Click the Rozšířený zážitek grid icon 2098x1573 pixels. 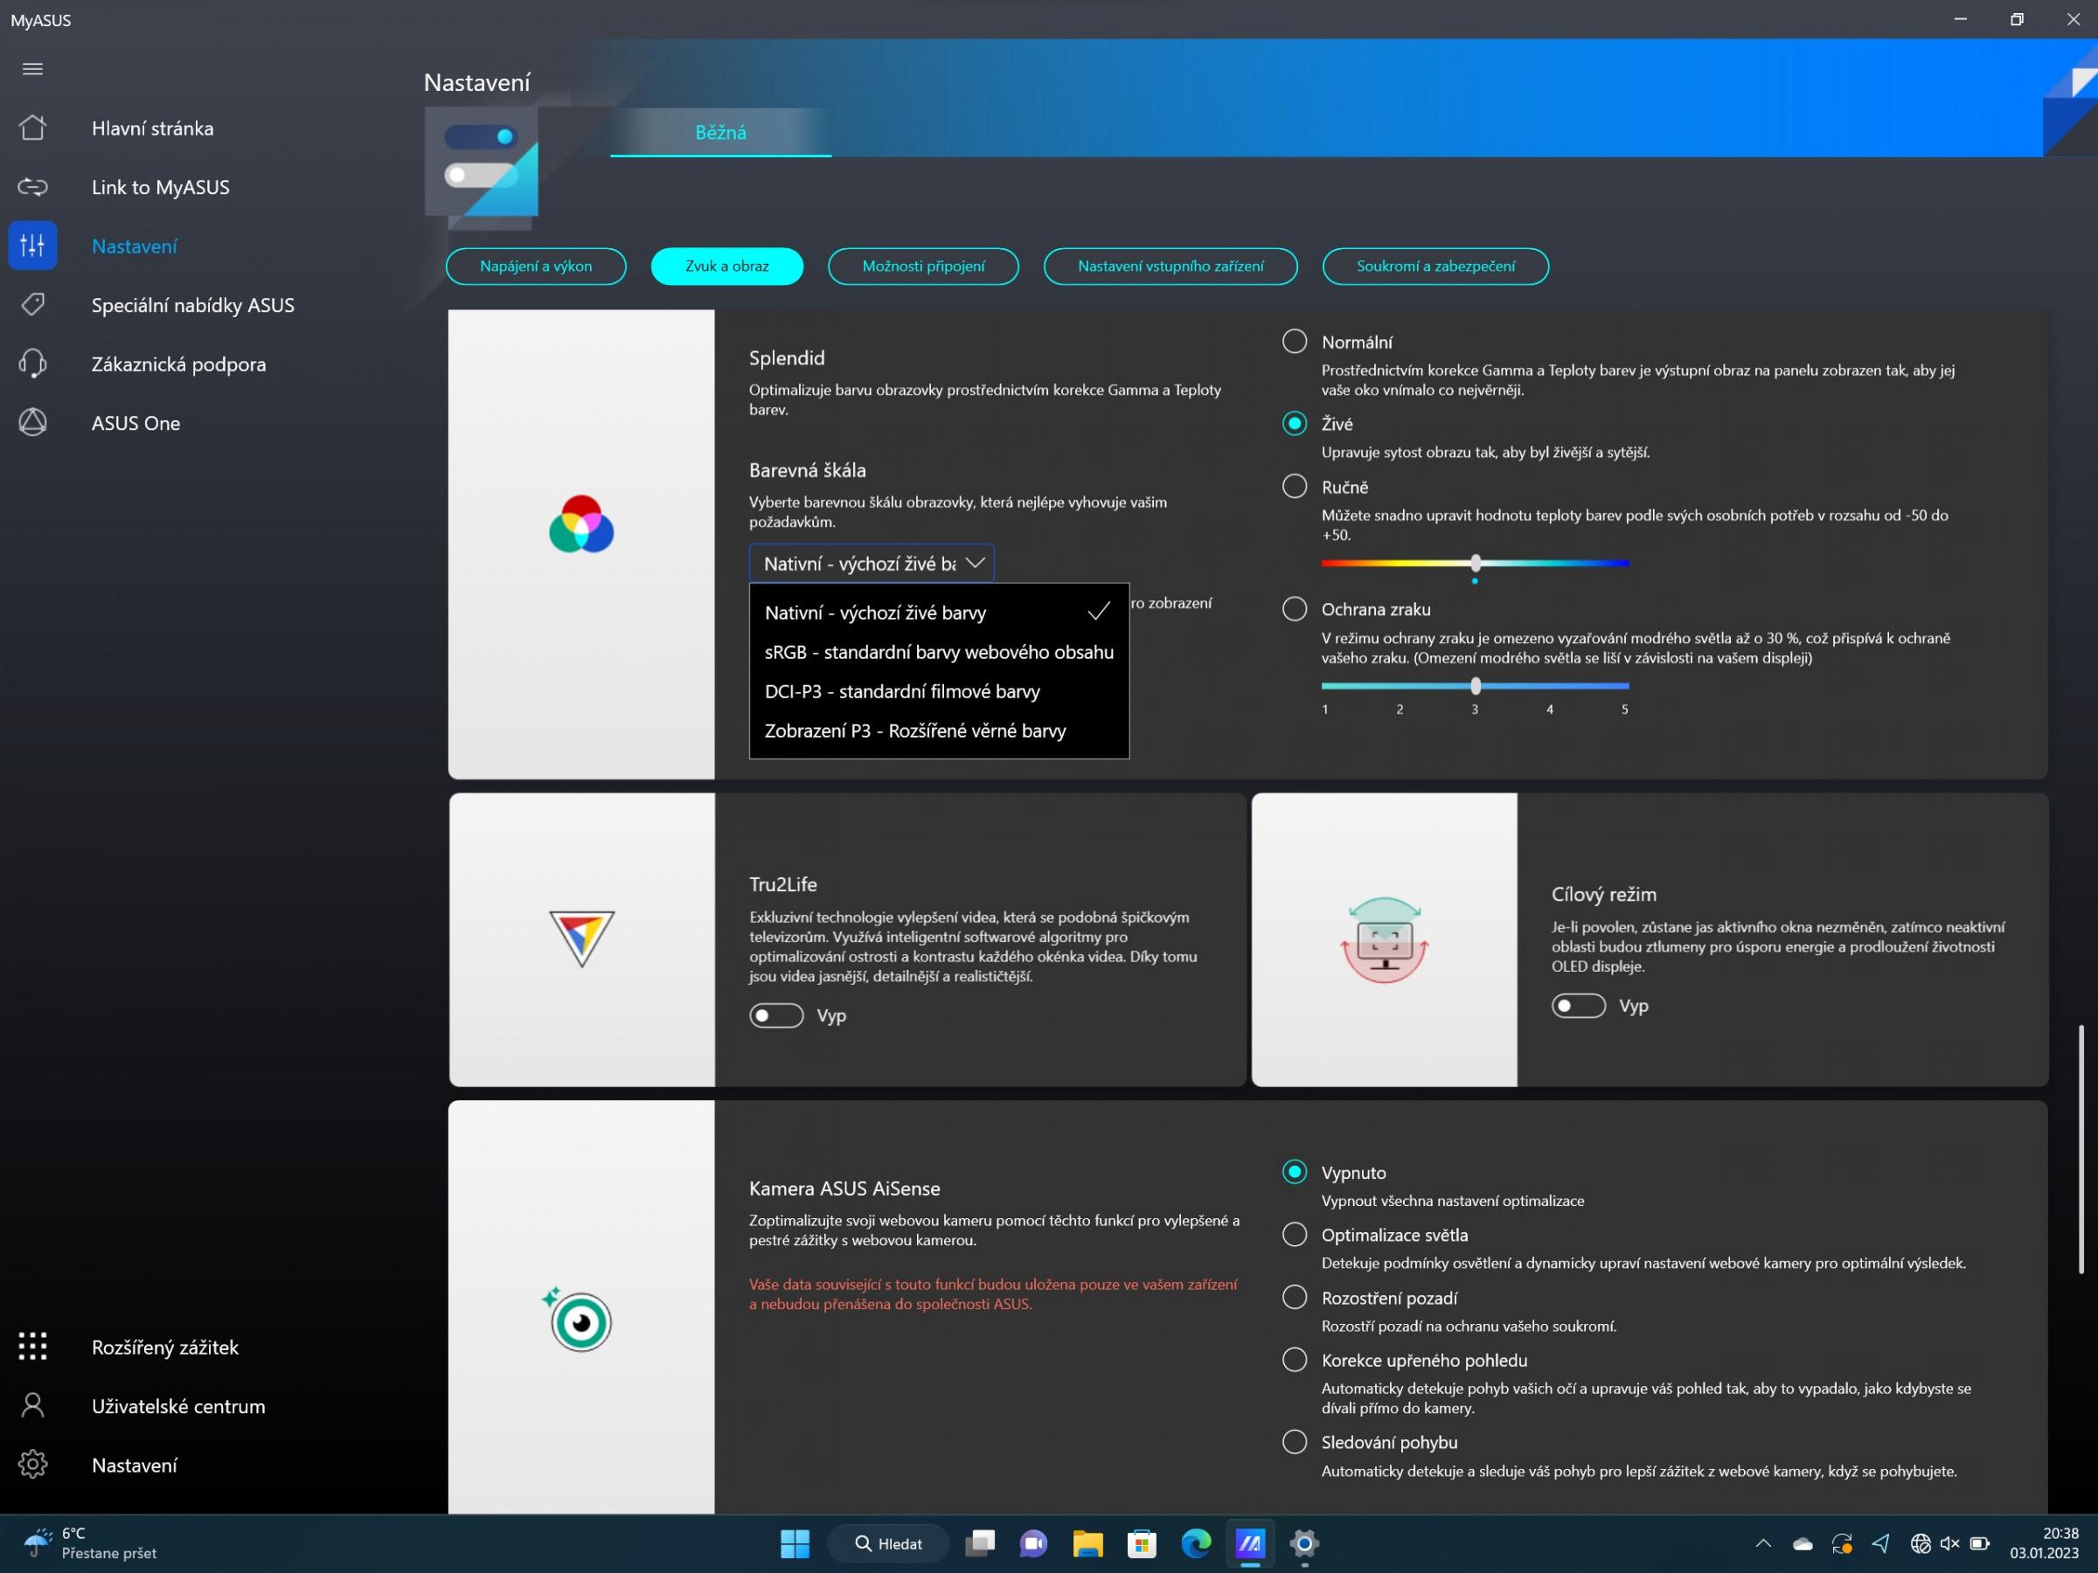click(x=32, y=1347)
